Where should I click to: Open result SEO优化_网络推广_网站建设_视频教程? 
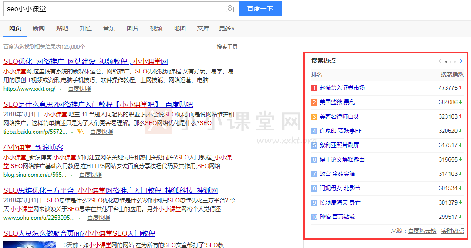tap(86, 62)
